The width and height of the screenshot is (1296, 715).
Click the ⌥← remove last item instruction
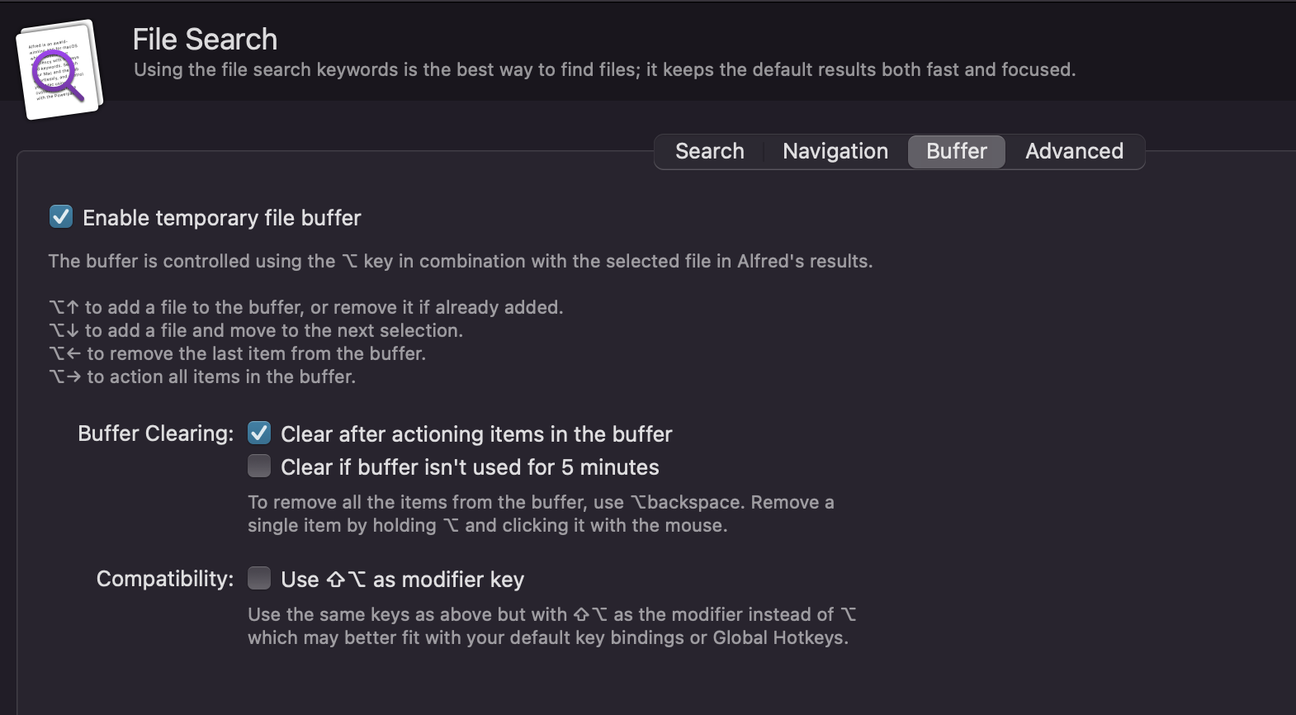238,353
